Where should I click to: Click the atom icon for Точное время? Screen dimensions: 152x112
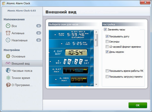pos(8,78)
